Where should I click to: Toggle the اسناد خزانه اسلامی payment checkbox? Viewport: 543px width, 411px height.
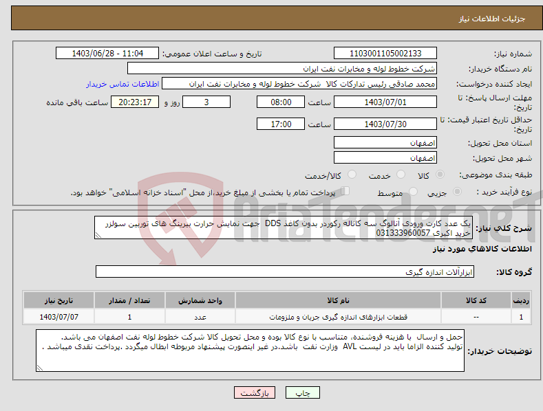click(x=345, y=191)
